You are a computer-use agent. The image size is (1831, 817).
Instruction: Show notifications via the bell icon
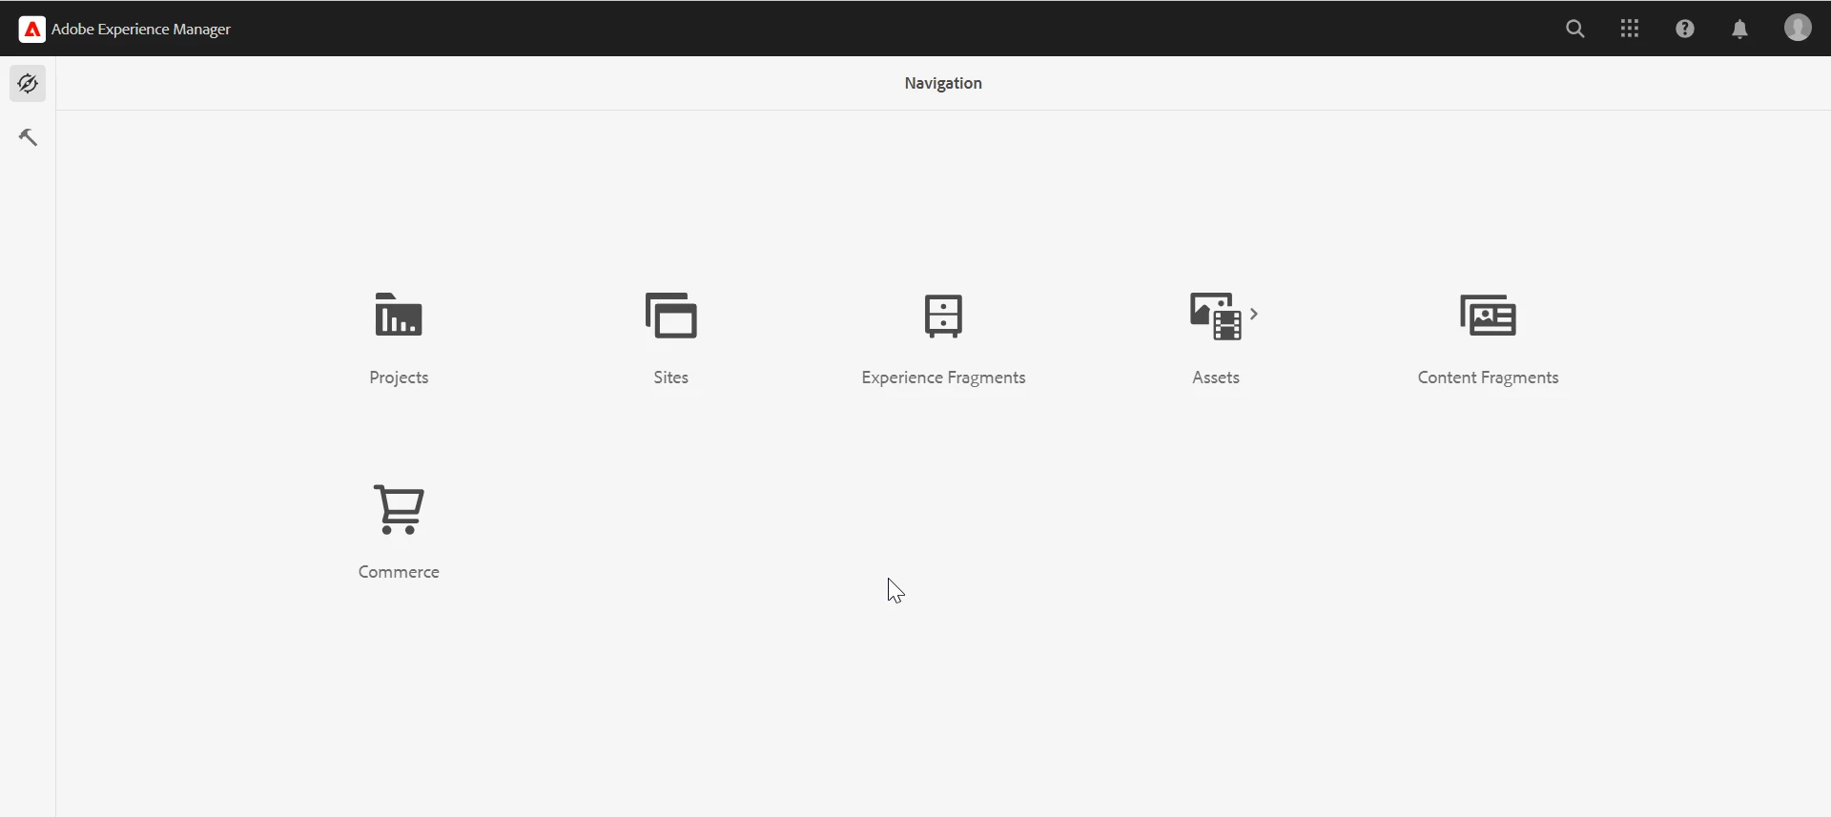tap(1739, 30)
